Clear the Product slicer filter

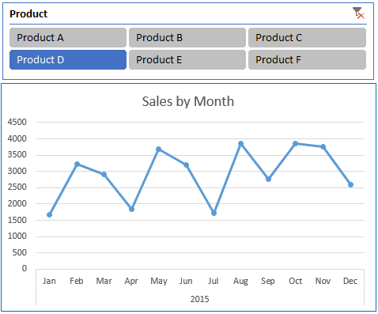tap(358, 13)
